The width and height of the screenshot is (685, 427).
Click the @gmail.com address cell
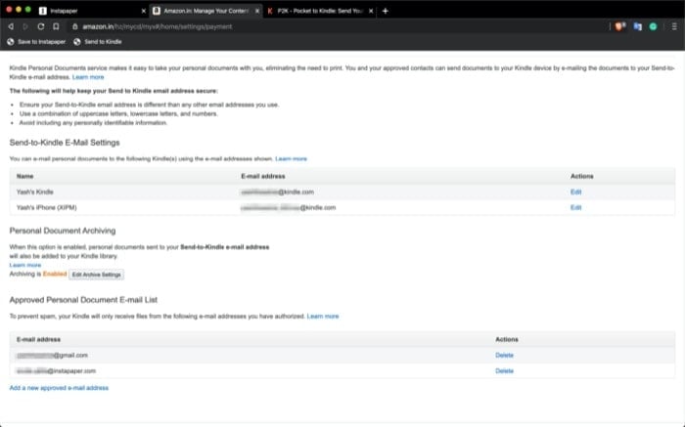[x=52, y=355]
